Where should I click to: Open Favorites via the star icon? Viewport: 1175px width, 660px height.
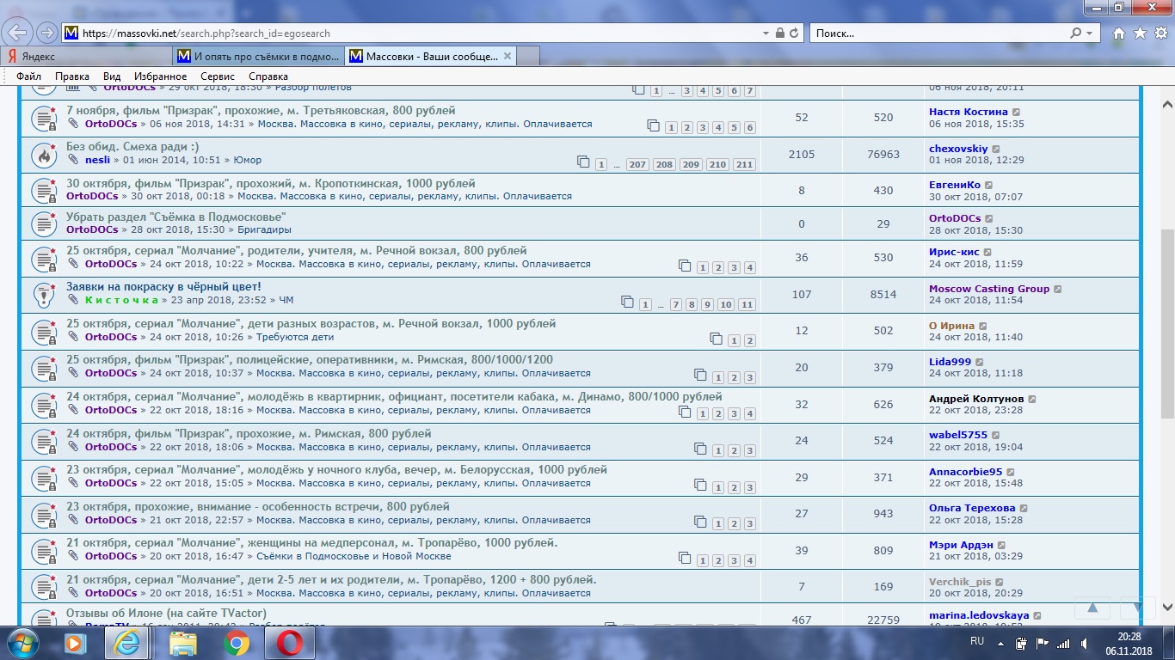(x=1140, y=34)
